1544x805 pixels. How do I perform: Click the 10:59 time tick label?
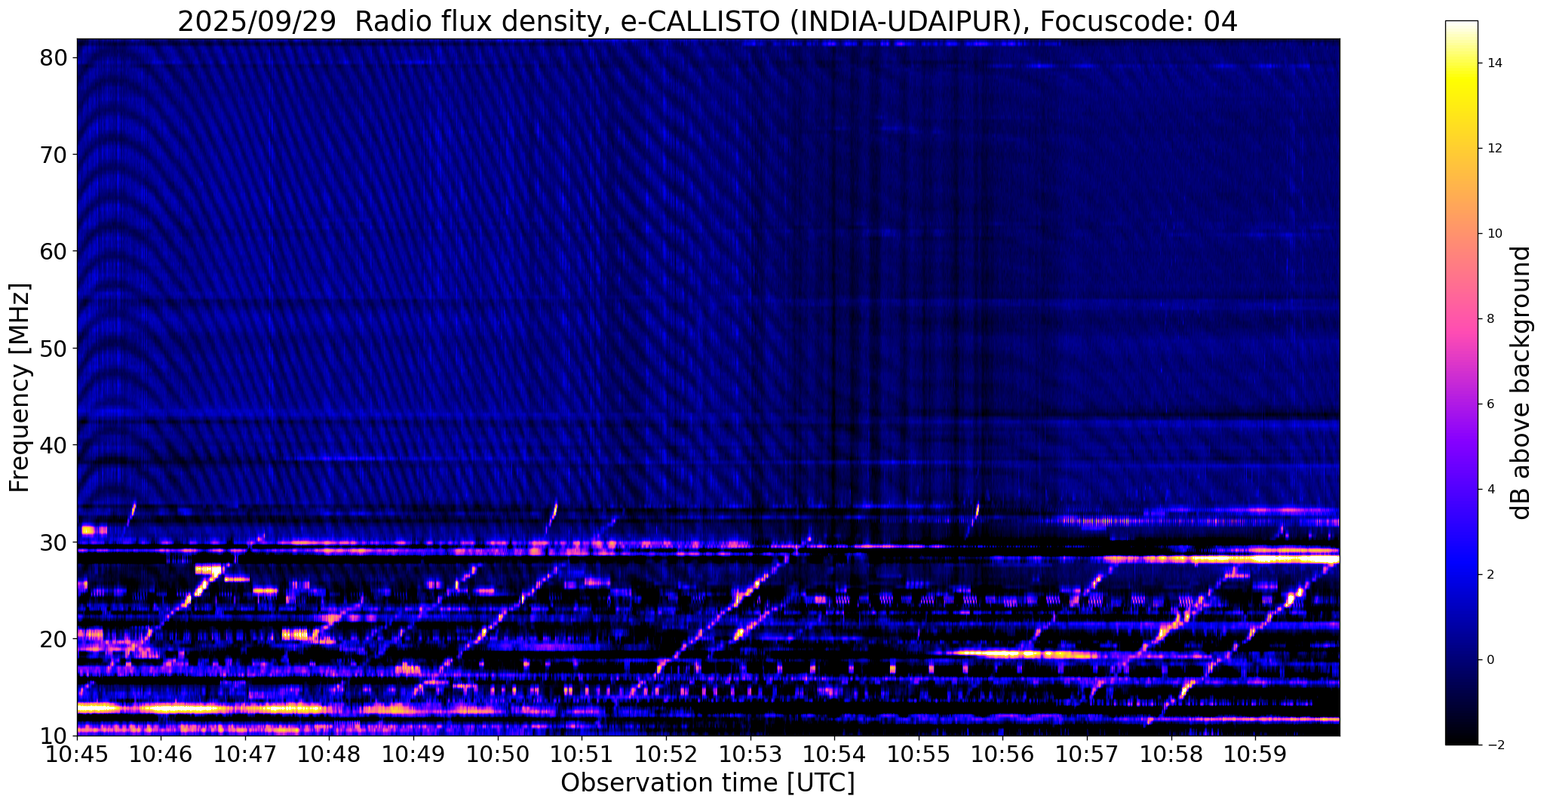[x=1255, y=754]
